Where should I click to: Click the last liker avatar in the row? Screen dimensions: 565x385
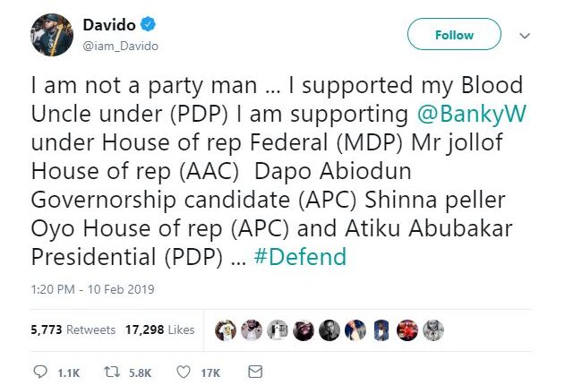click(432, 329)
